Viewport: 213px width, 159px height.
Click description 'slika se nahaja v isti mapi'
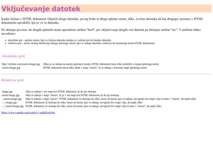click(x=61, y=91)
